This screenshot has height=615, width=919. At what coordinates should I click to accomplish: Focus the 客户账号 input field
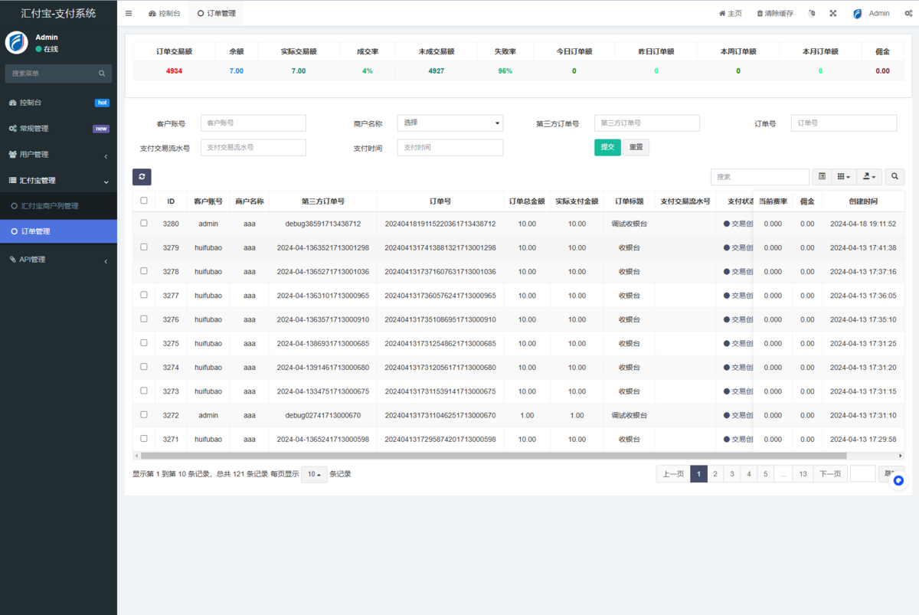pyautogui.click(x=253, y=123)
